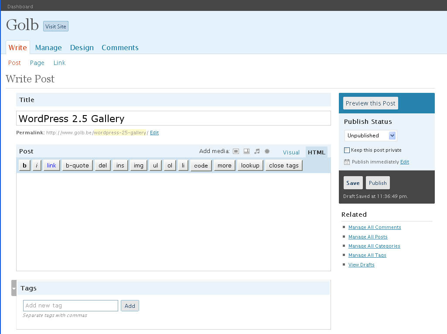447x334 pixels.
Task: Open the Write tab
Action: [18, 48]
